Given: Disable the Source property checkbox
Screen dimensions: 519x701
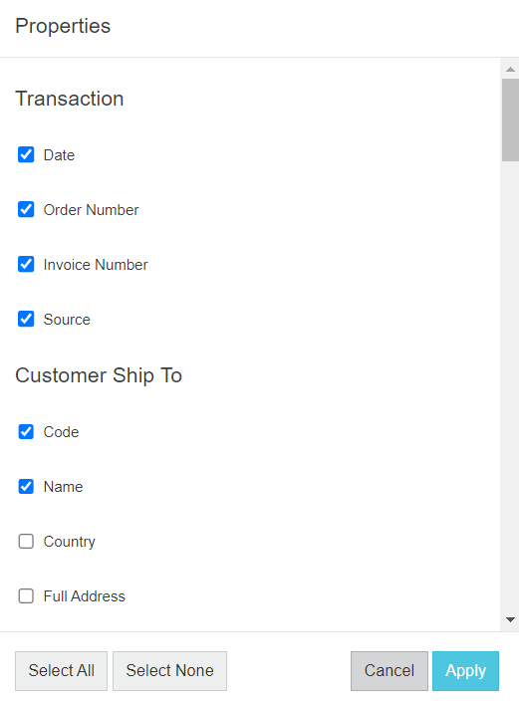Looking at the screenshot, I should [x=26, y=319].
